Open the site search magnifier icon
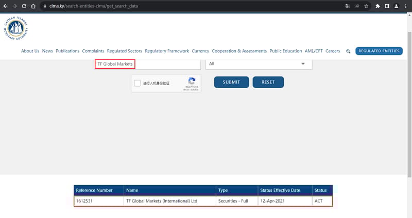 click(348, 51)
